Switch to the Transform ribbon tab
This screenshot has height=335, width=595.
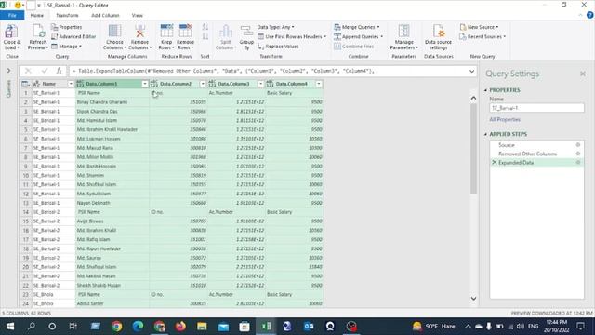click(x=67, y=15)
